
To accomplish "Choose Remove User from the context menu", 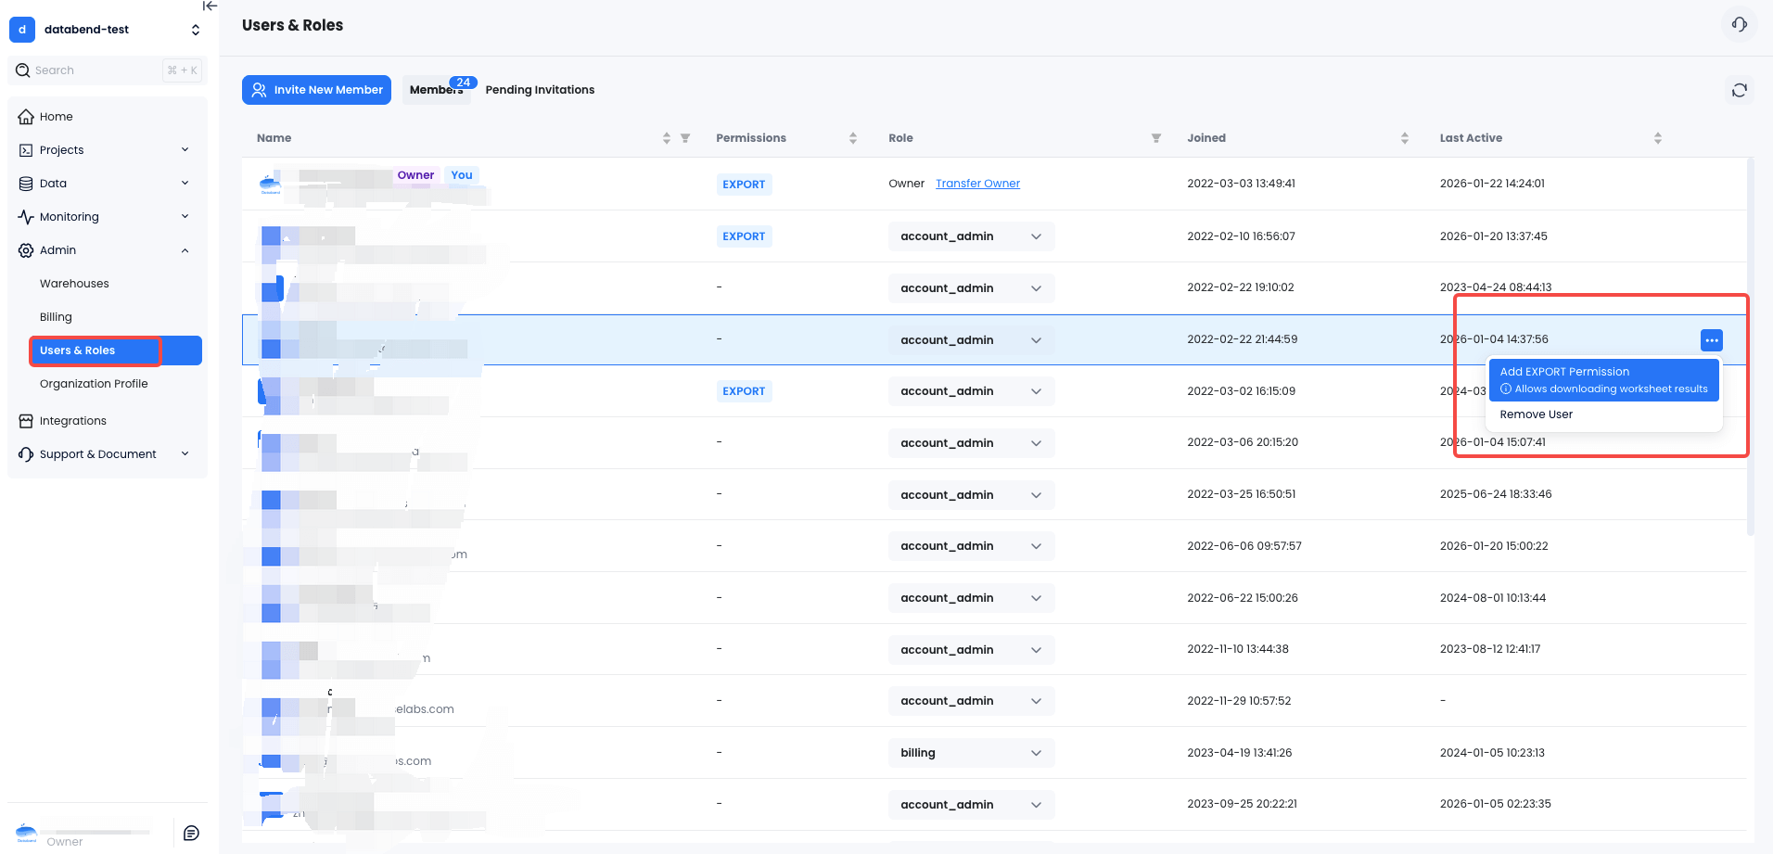I will pyautogui.click(x=1536, y=414).
